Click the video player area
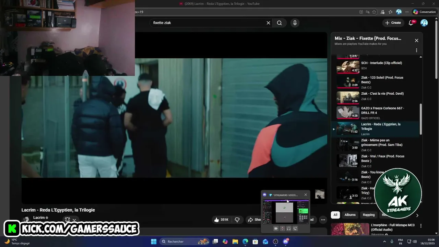 (174, 118)
